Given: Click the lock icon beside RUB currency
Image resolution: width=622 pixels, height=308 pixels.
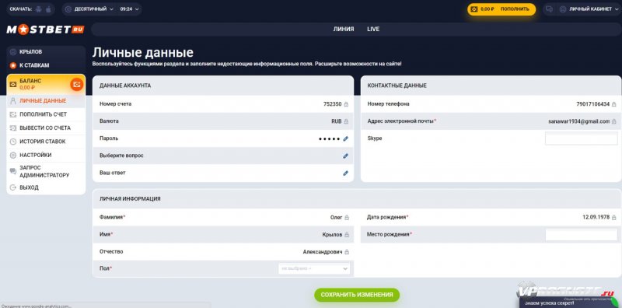Looking at the screenshot, I should coord(346,121).
